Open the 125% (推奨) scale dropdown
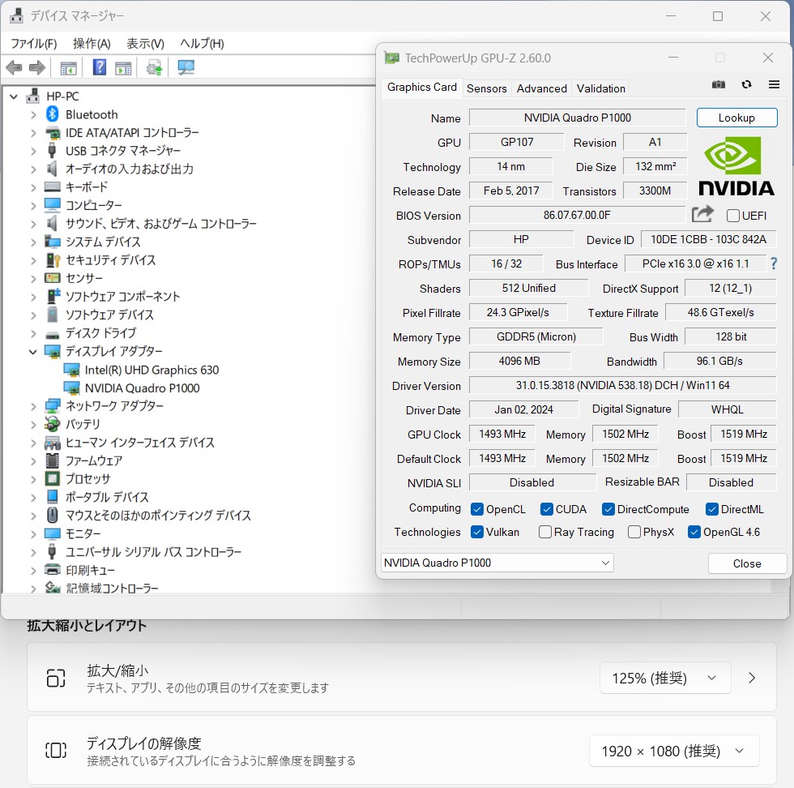This screenshot has height=788, width=794. [665, 678]
